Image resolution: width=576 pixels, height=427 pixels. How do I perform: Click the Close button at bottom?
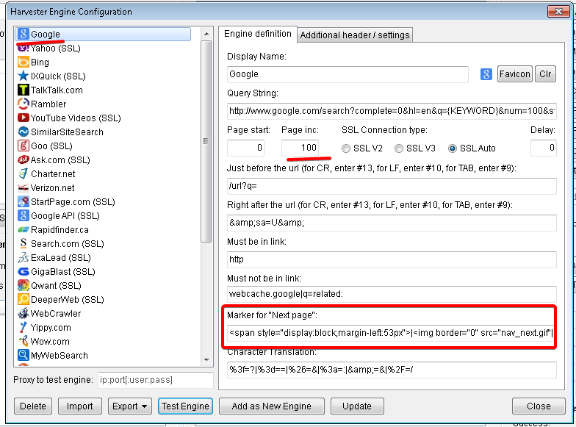(539, 406)
